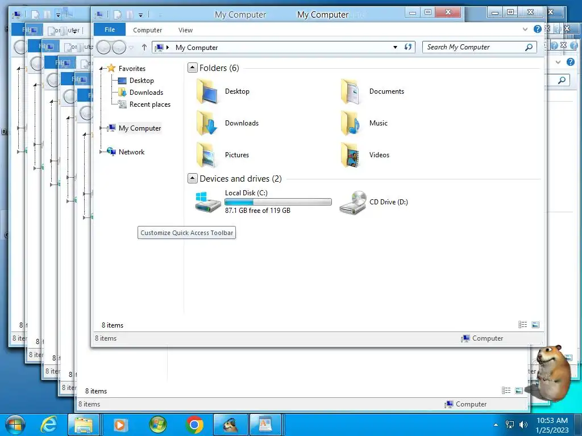Switch the front window to Large icons view via its status bar icon
The image size is (582, 436).
coord(535,325)
